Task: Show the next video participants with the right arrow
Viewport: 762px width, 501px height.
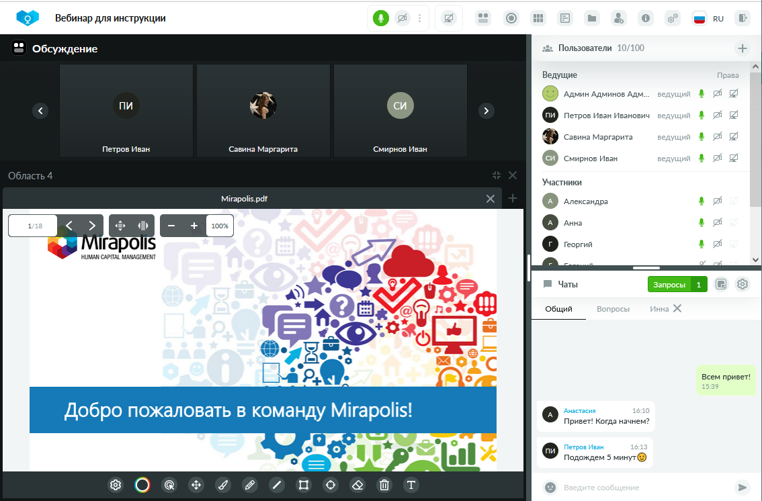Action: pos(486,111)
